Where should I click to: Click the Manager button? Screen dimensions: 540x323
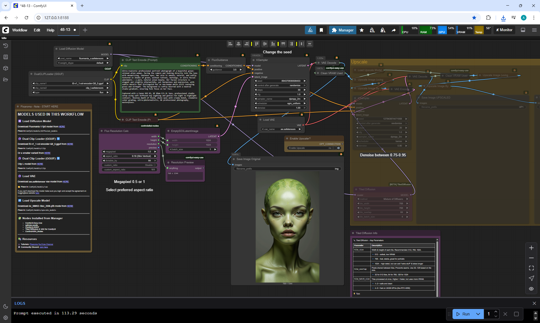(343, 30)
